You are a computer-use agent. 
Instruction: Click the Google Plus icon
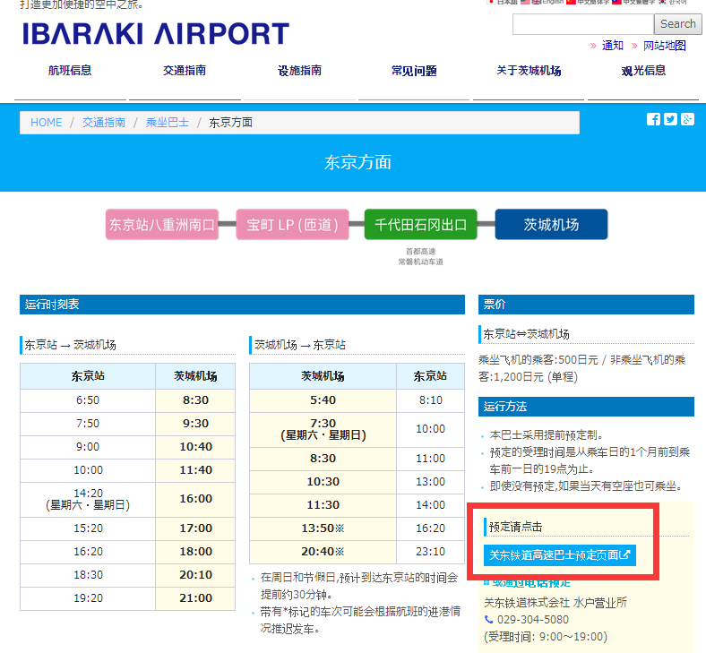coord(687,119)
